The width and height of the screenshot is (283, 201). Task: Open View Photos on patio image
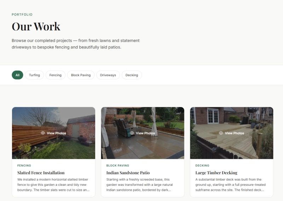pos(143,133)
